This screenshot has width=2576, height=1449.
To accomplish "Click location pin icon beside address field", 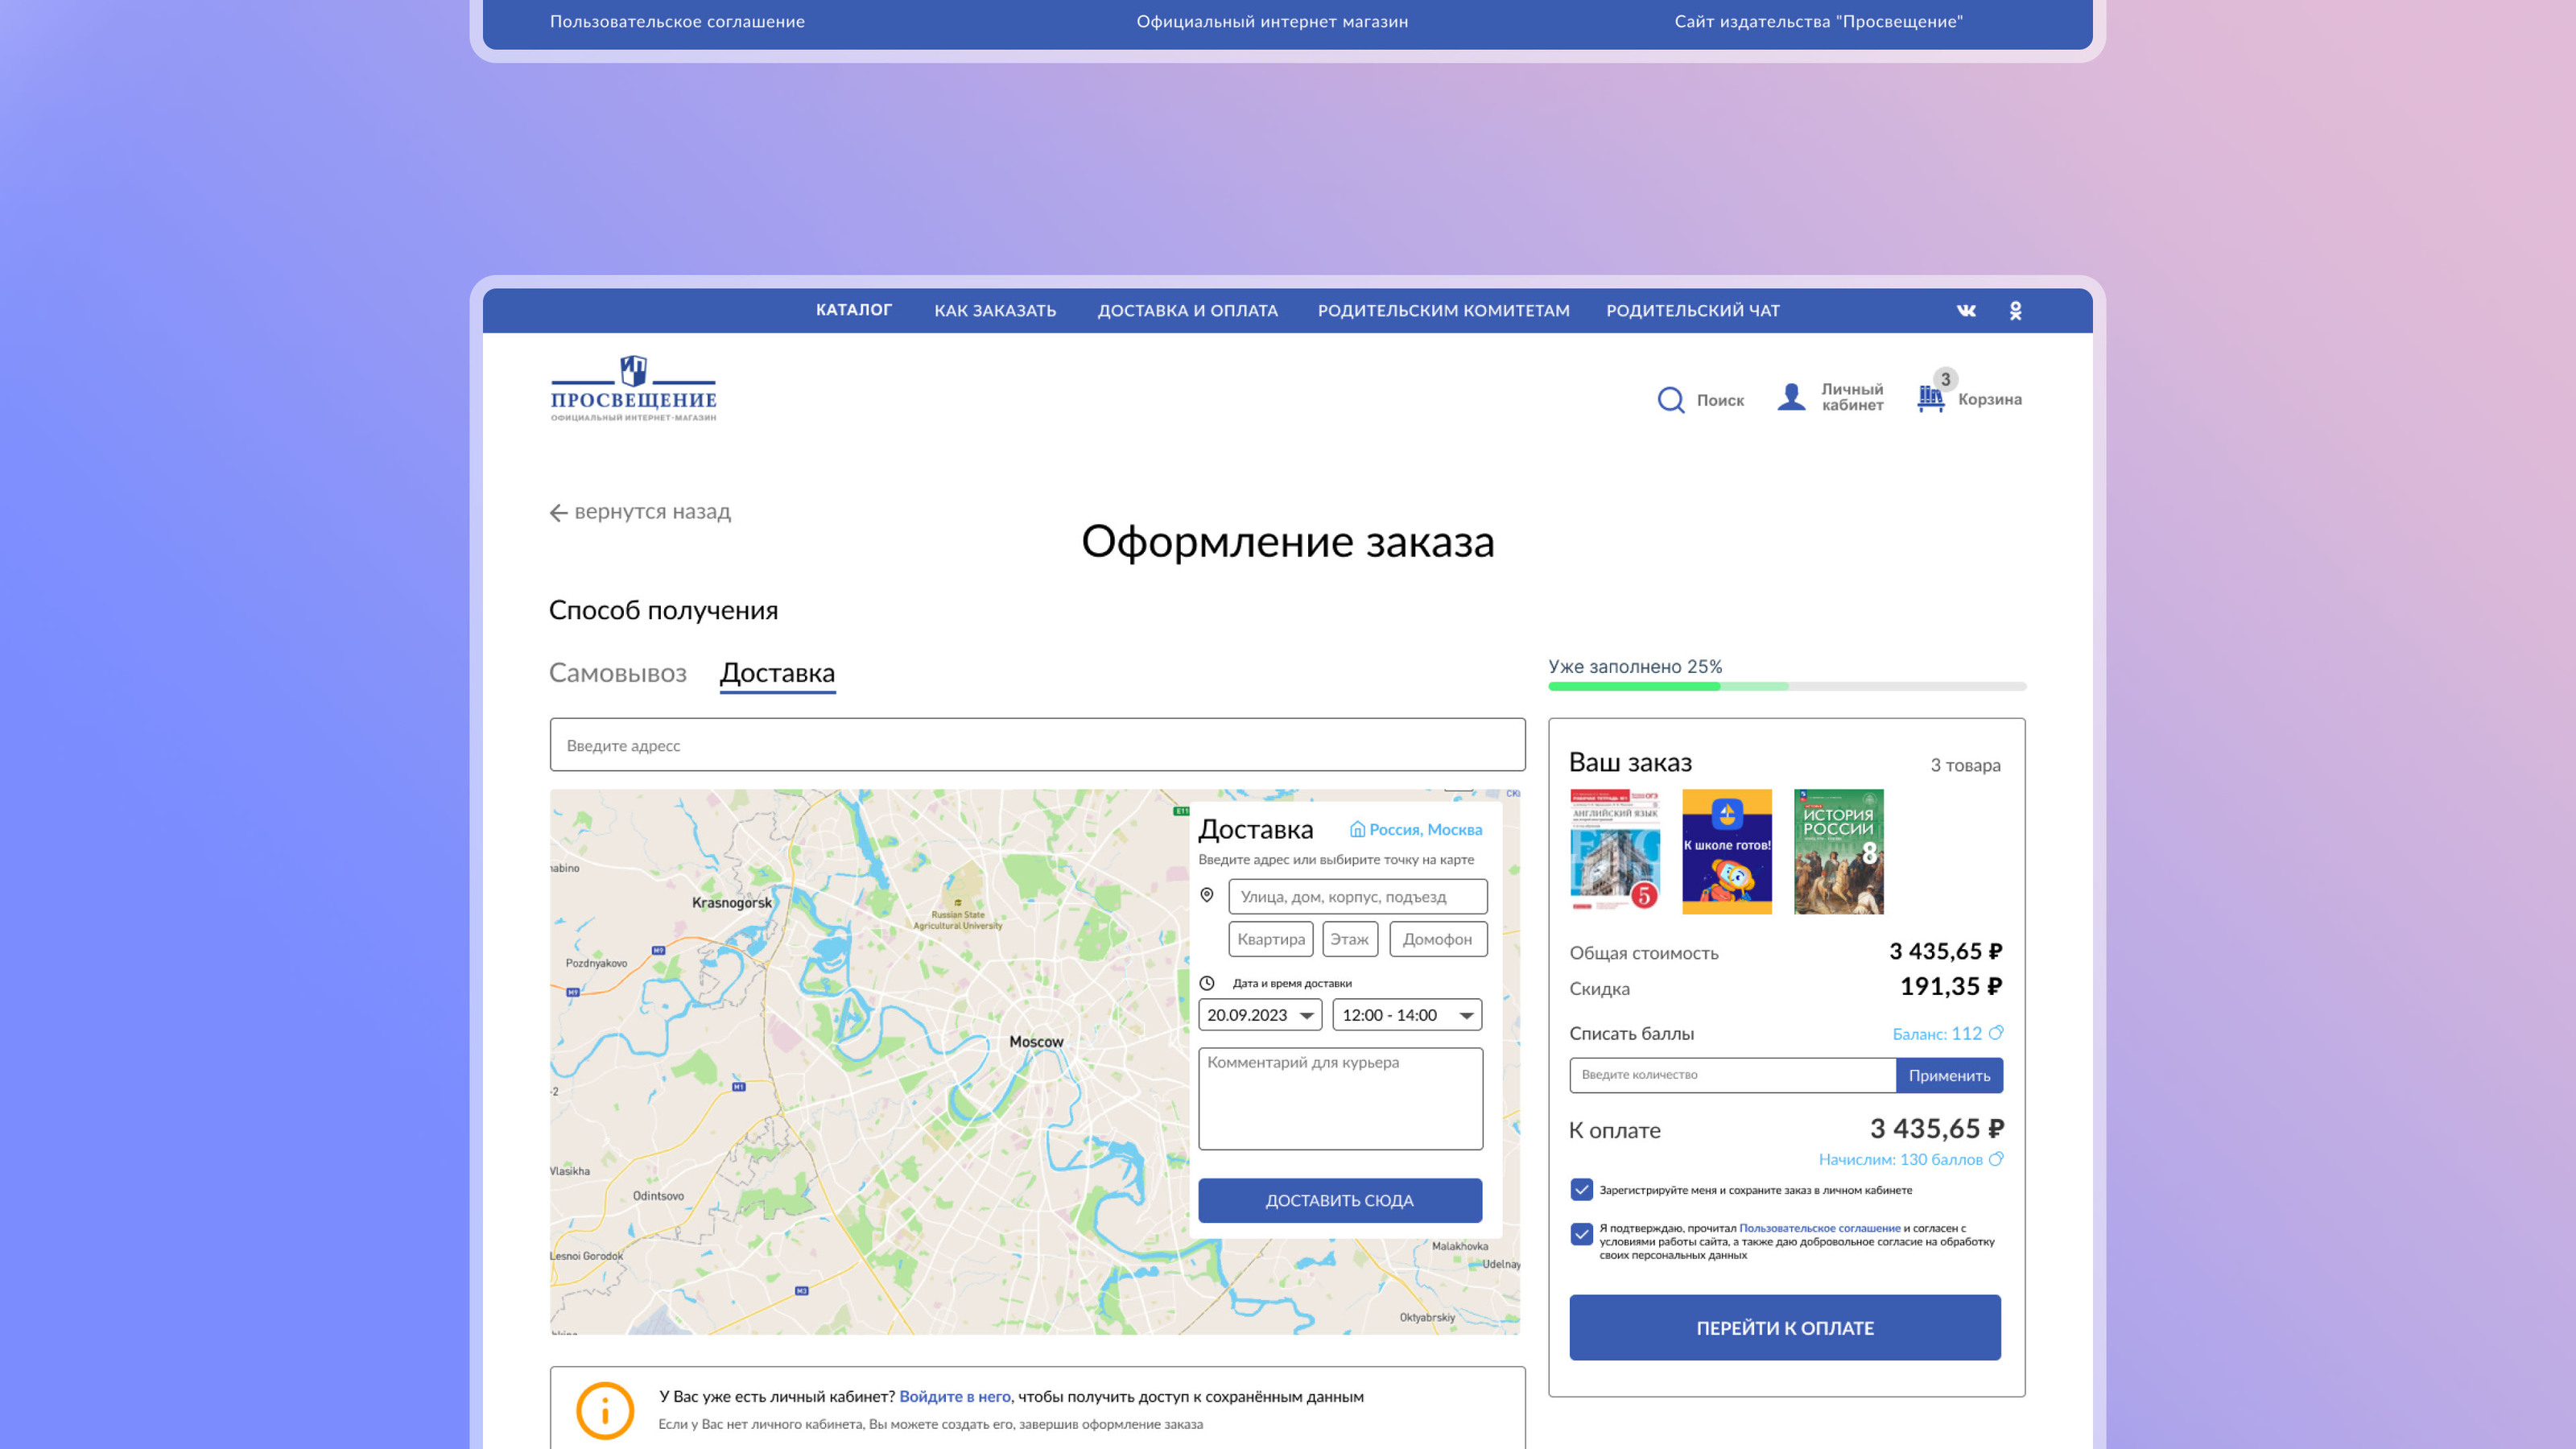I will point(1208,896).
